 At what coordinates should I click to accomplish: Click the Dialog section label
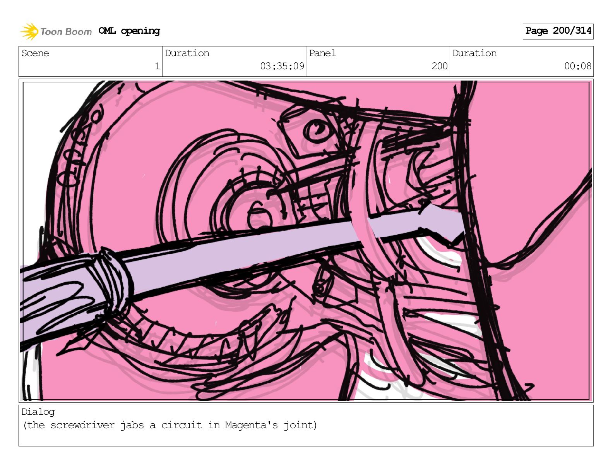tap(38, 412)
